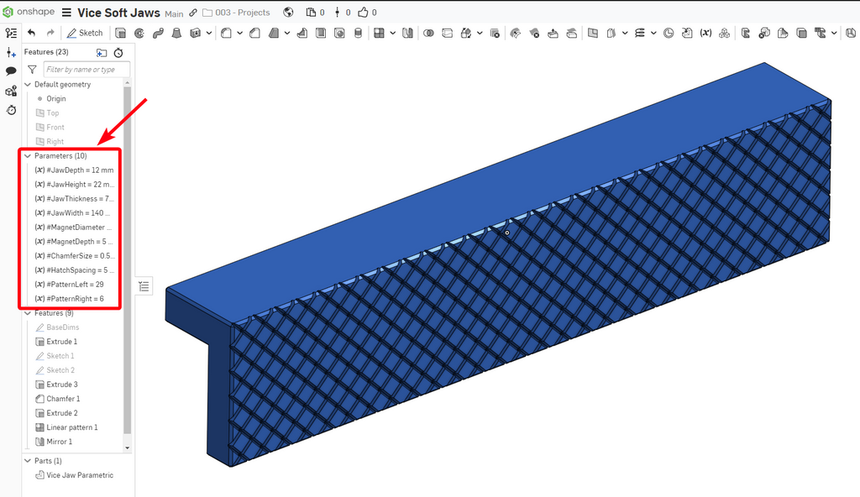Open the dropdown next to Draft tool

click(x=287, y=33)
